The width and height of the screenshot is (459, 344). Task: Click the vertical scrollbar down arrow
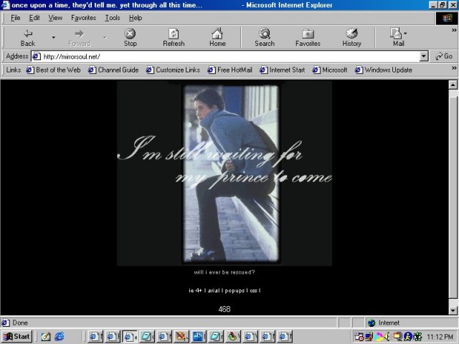[453, 310]
